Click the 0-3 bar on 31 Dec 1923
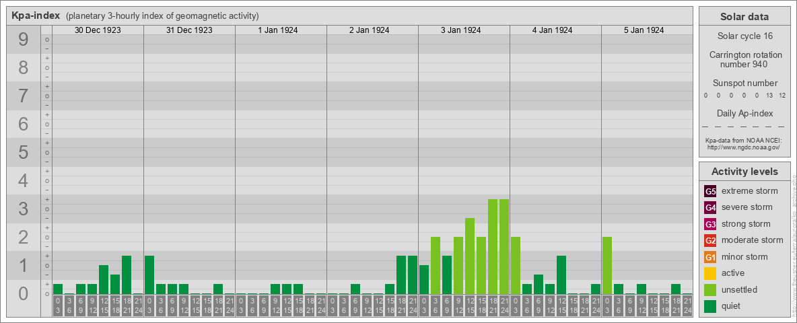 pyautogui.click(x=149, y=275)
